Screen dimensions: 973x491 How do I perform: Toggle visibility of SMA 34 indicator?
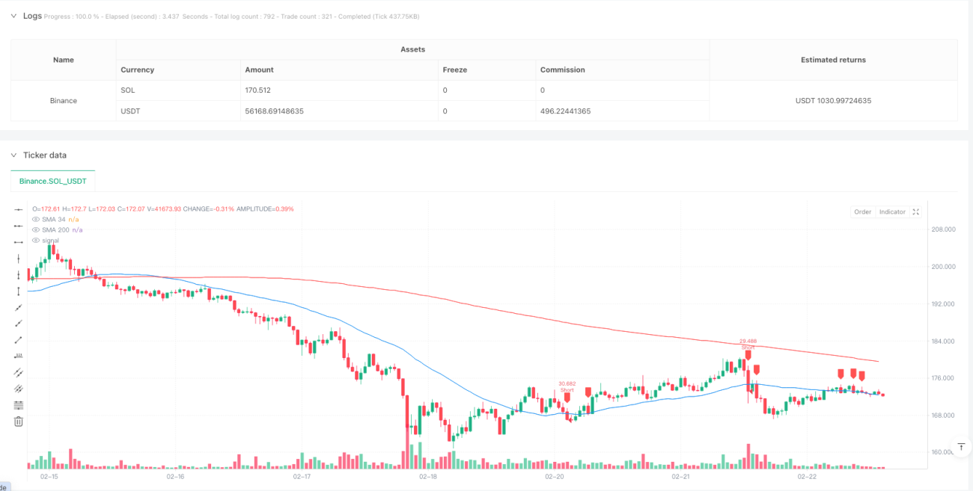36,219
